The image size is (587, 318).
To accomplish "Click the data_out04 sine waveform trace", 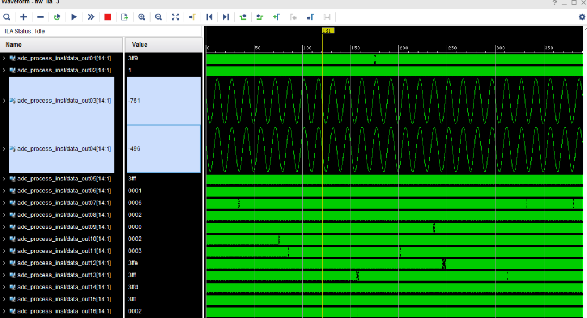I will coord(395,149).
